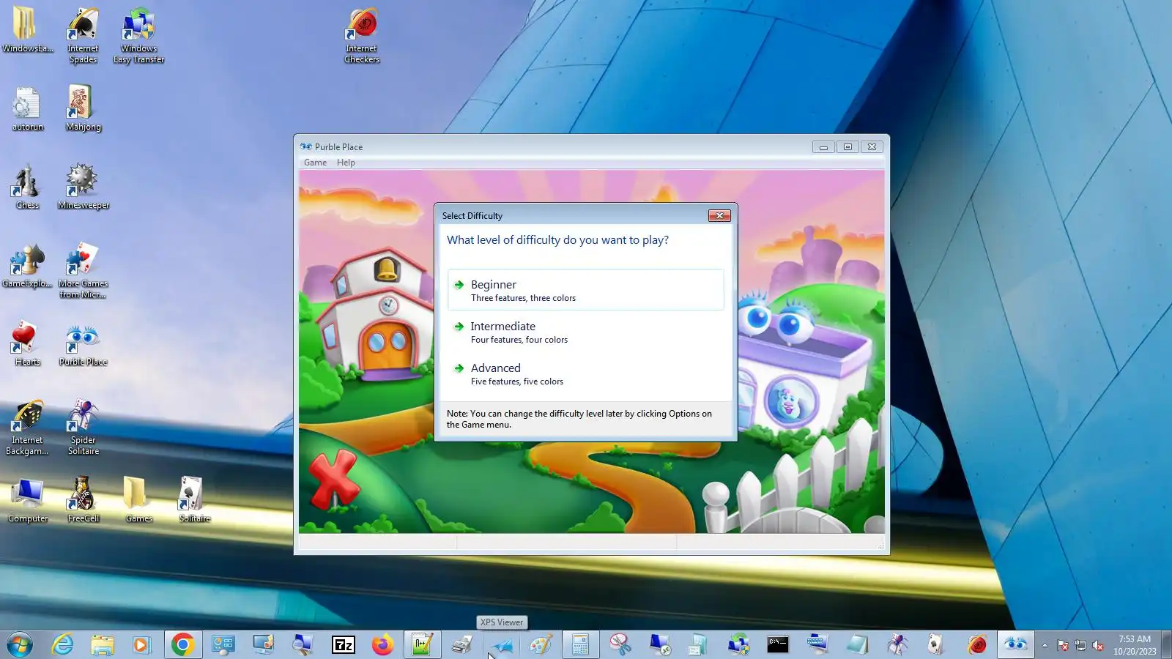Screen dimensions: 1172x659
Task: Click the Show Desktop button
Action: tap(1167, 644)
